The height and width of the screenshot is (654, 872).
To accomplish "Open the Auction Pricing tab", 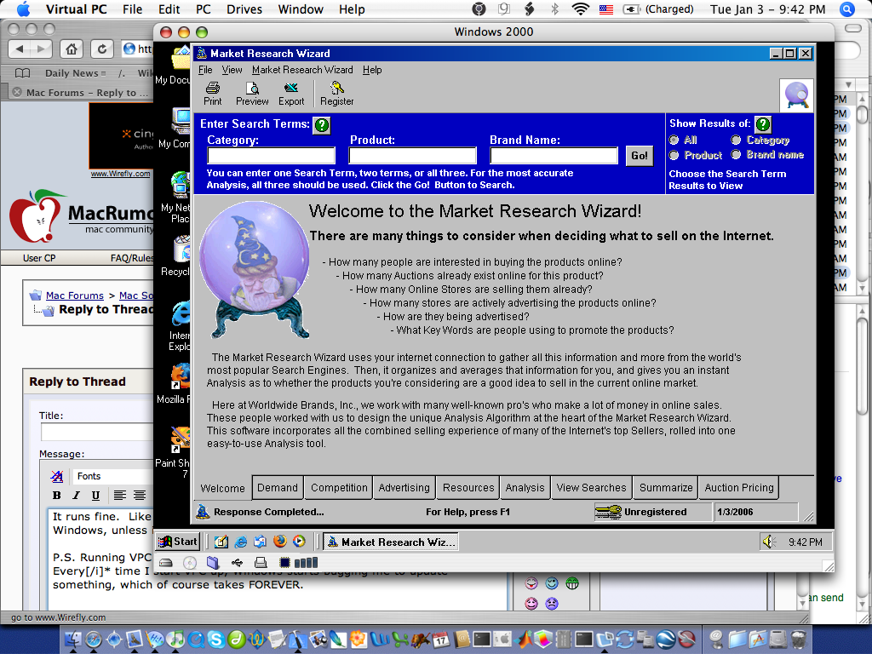I will (x=739, y=488).
